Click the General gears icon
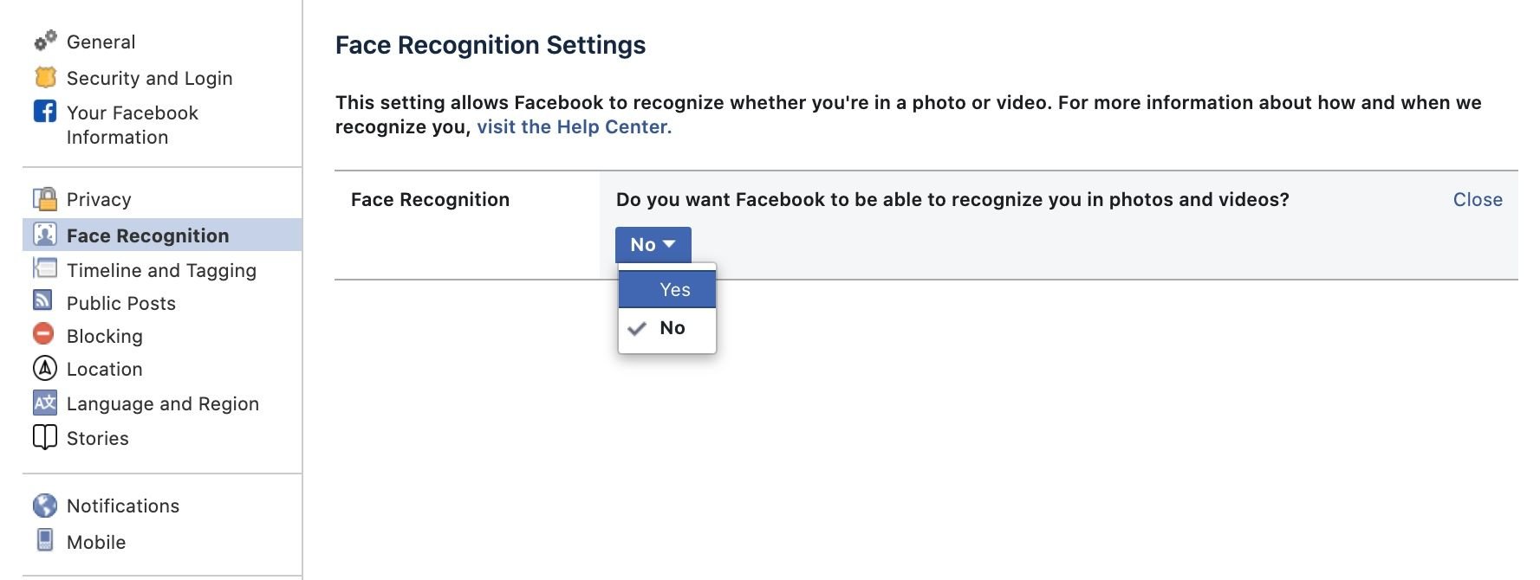 pyautogui.click(x=45, y=41)
